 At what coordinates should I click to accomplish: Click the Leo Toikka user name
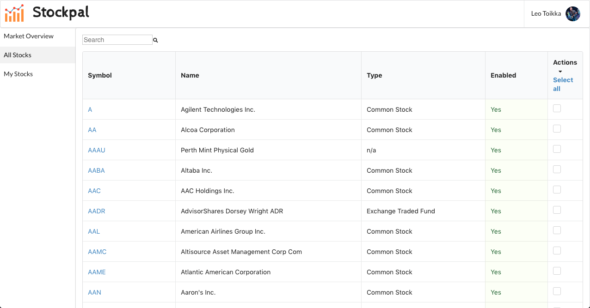[x=546, y=14]
